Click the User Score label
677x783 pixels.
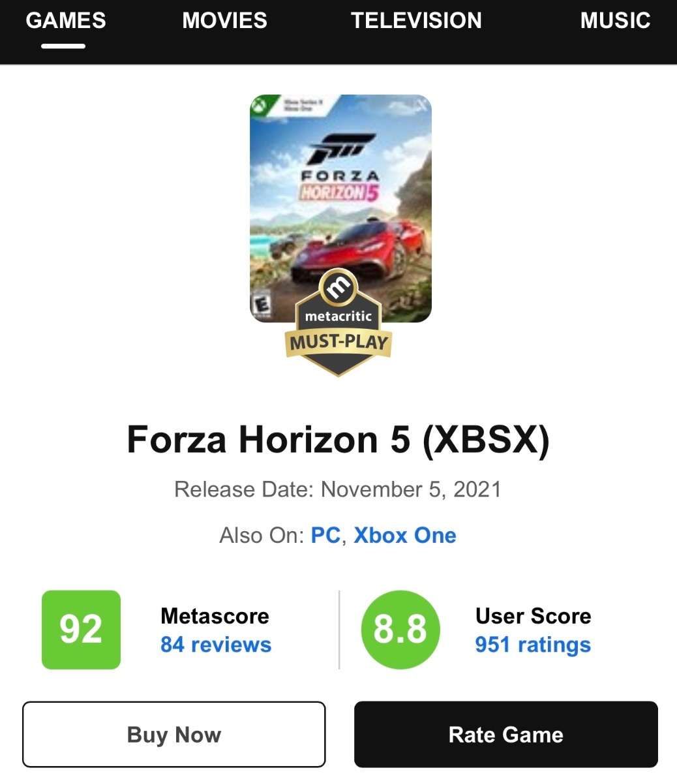534,616
